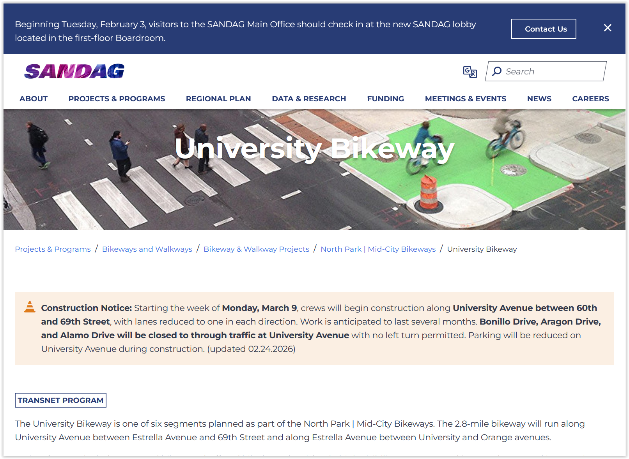Screen dimensions: 629x459
Task: Dismiss the announcement banner with X
Action: click(x=607, y=28)
